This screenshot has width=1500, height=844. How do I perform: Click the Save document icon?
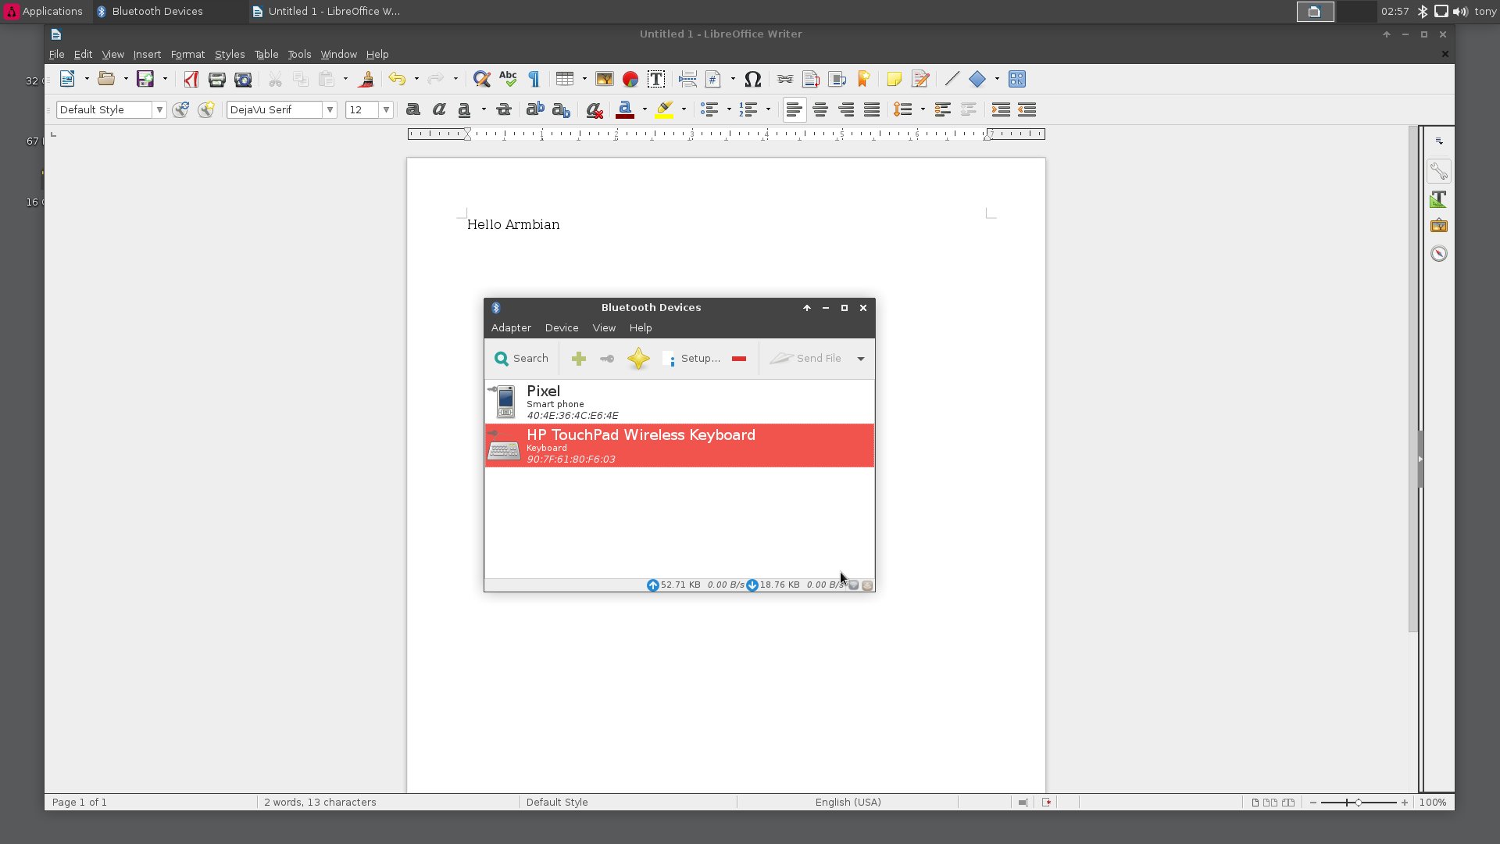coord(145,79)
